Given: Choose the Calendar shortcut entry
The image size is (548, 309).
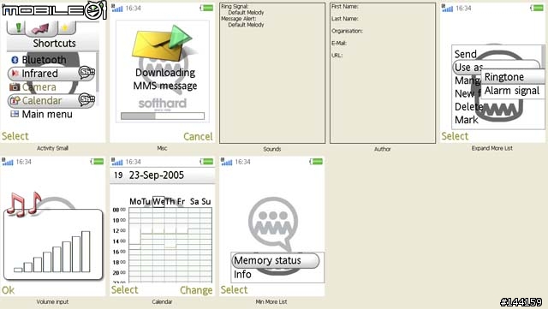Looking at the screenshot, I should pyautogui.click(x=51, y=101).
